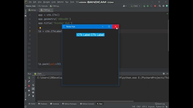Image resolution: width=193 pixels, height=108 pixels.
Task: Open the Code menu
Action: tap(53, 2)
